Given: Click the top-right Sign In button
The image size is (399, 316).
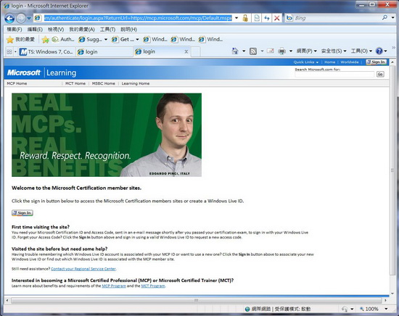Looking at the screenshot, I should tap(376, 62).
